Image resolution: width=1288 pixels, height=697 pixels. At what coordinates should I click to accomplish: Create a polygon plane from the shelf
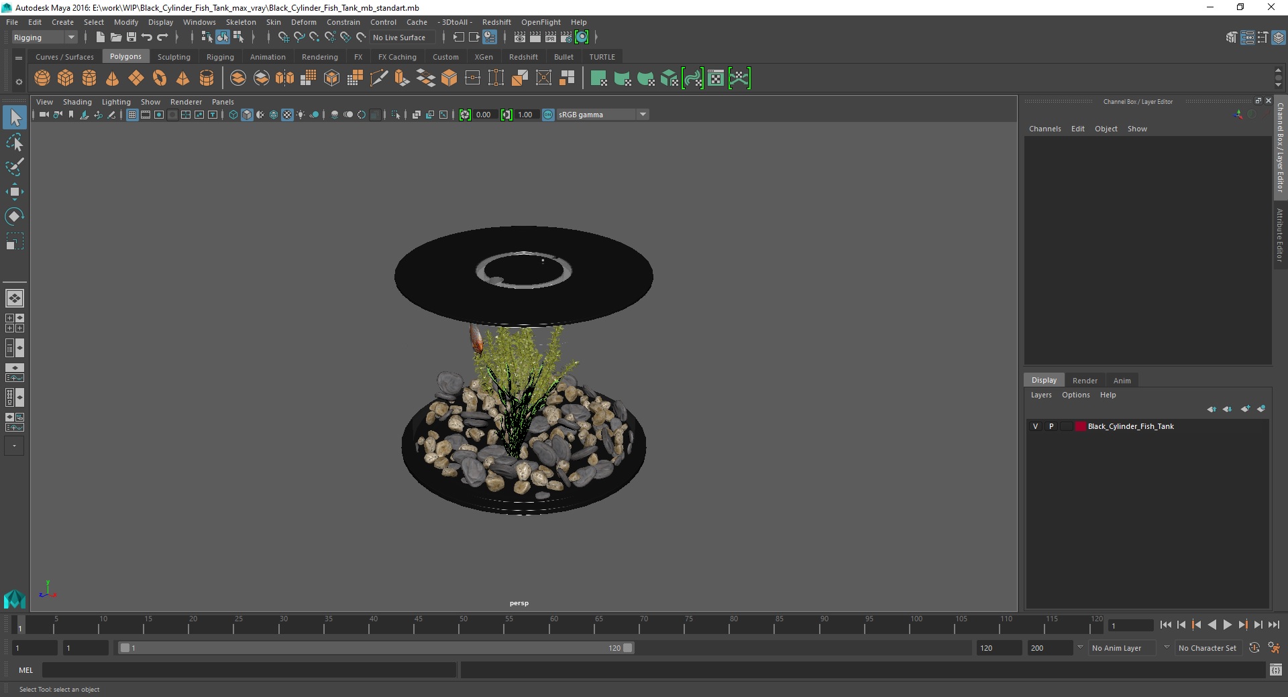coord(136,78)
